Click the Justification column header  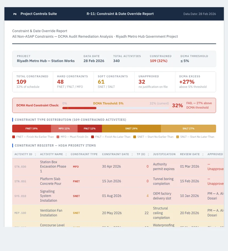(x=164, y=154)
